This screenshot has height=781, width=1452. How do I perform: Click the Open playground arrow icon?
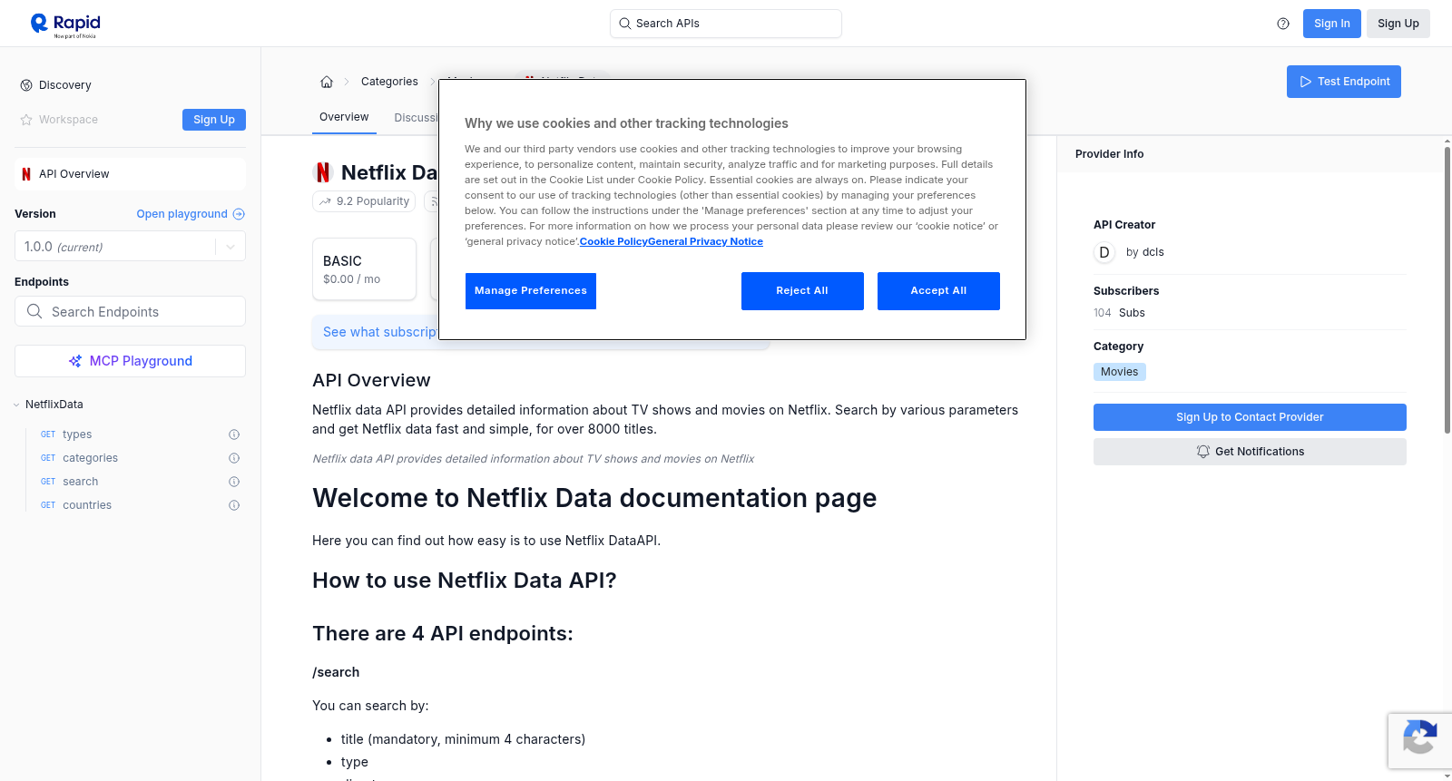click(x=239, y=214)
